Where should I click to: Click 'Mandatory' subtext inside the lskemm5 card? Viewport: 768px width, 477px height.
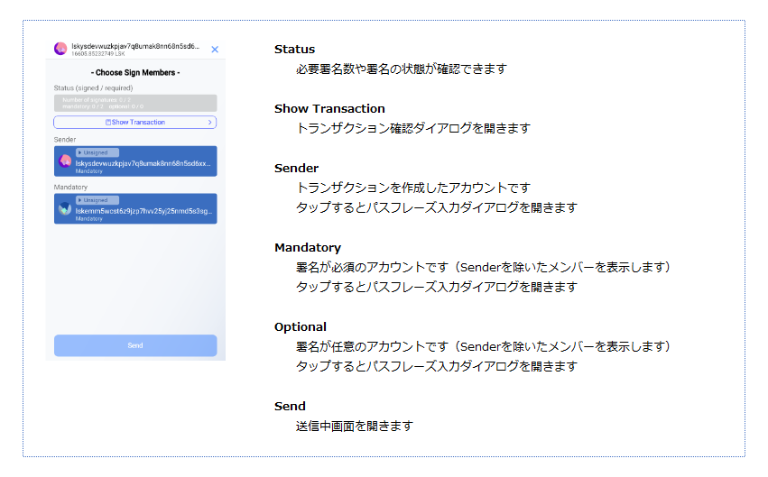[88, 219]
